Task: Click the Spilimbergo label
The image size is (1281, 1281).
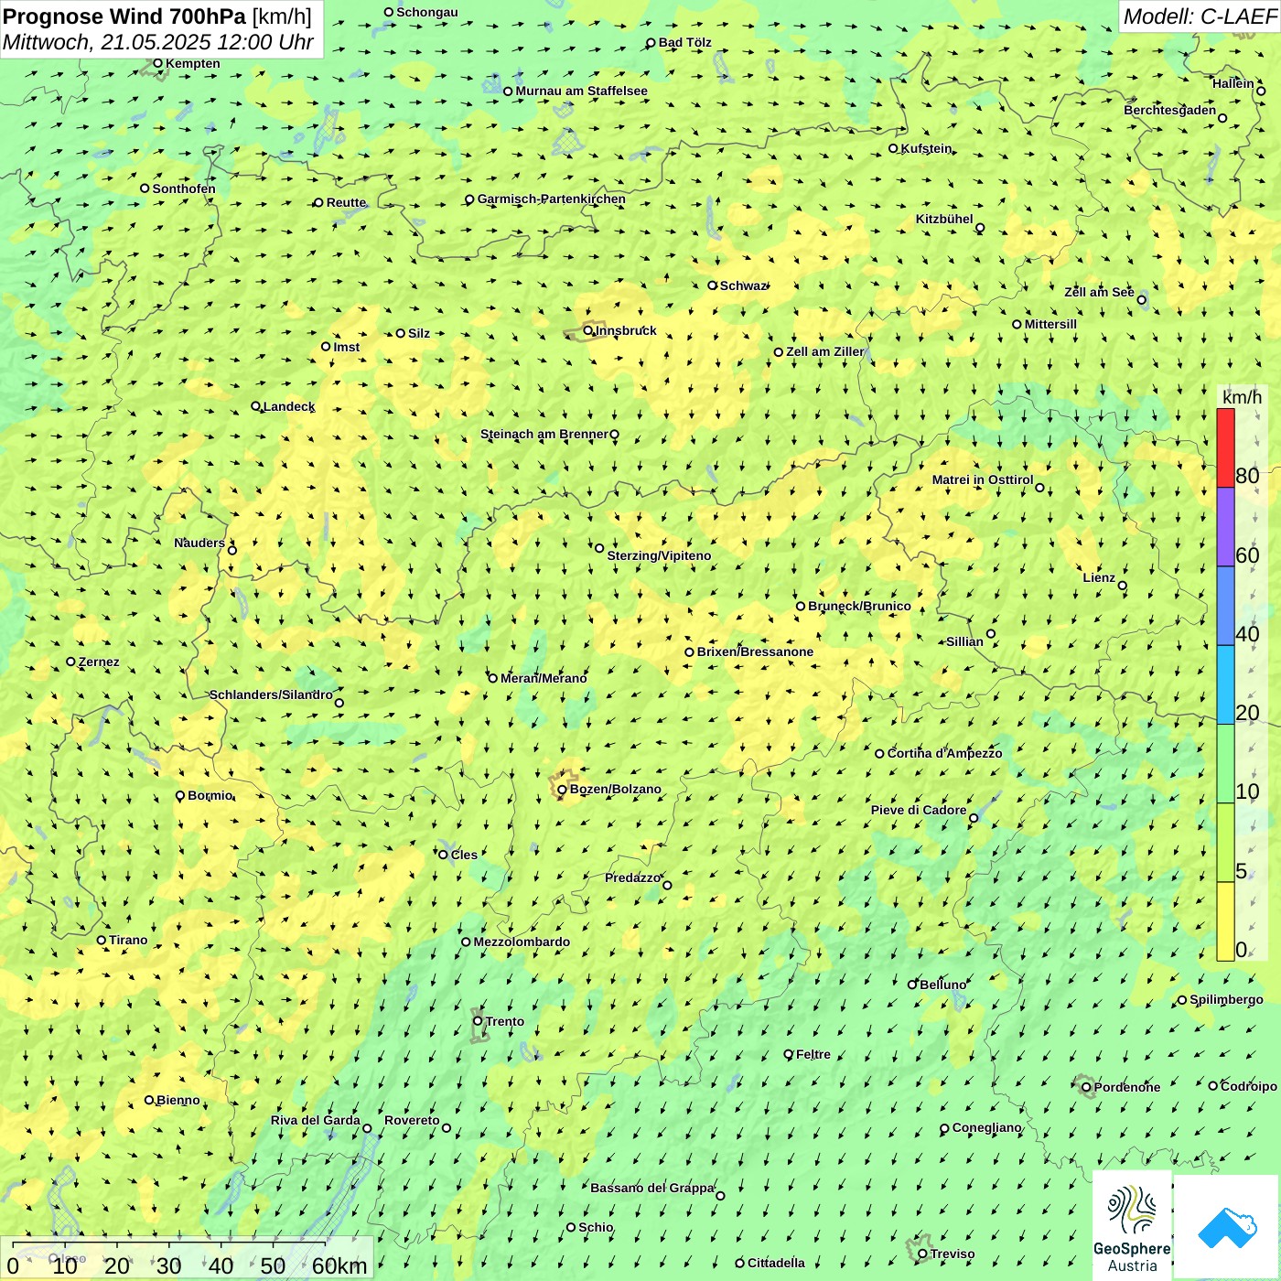Action: pos(1226,999)
